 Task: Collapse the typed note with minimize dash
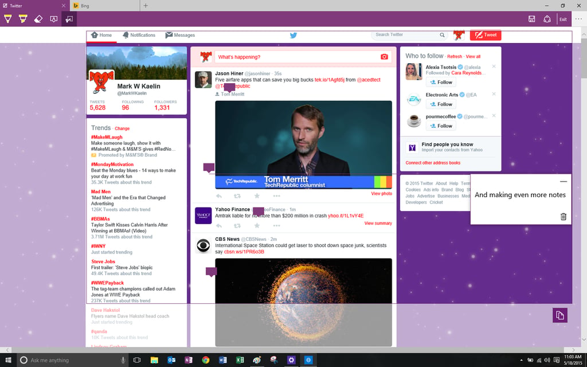pos(563,182)
